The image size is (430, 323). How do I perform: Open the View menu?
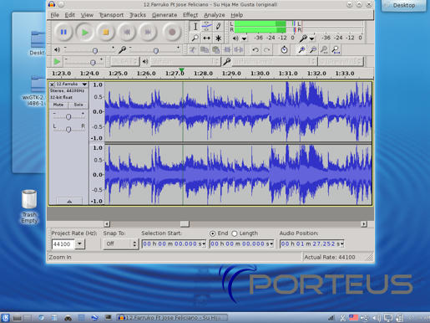(x=87, y=15)
